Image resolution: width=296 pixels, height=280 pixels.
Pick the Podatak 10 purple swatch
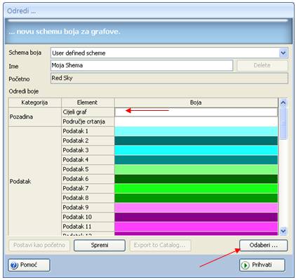pyautogui.click(x=196, y=217)
